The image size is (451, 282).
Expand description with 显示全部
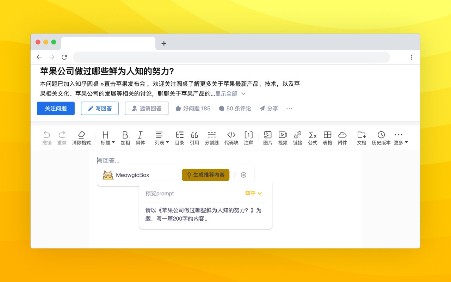point(230,94)
